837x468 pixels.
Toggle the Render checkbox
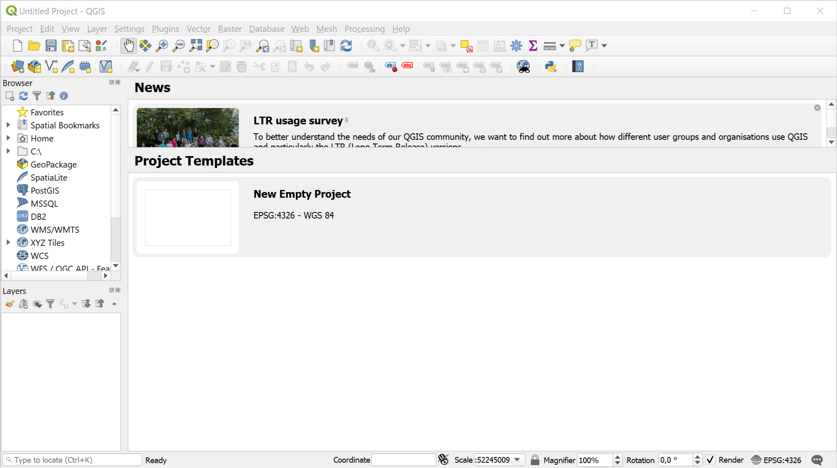(x=710, y=460)
